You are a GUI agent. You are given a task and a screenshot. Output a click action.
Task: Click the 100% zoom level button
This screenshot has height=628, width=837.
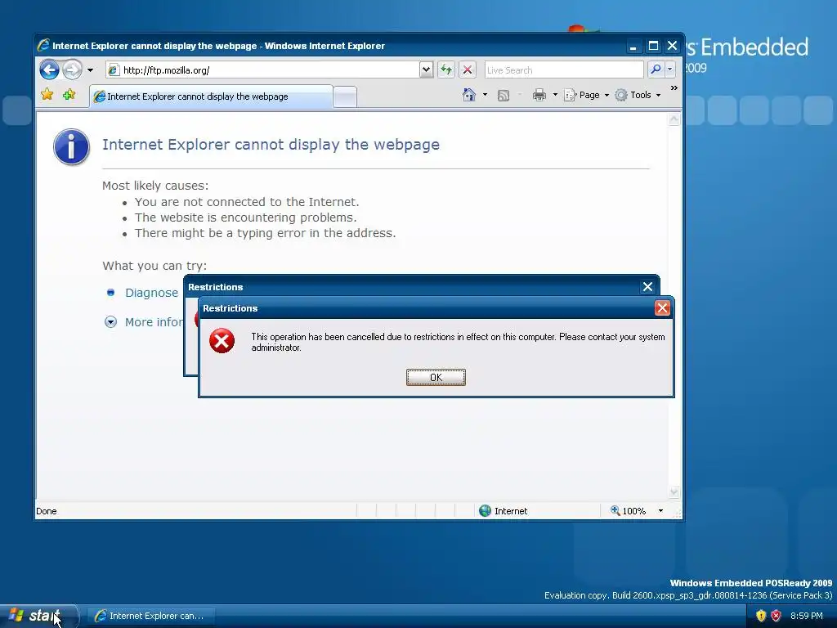pos(629,511)
